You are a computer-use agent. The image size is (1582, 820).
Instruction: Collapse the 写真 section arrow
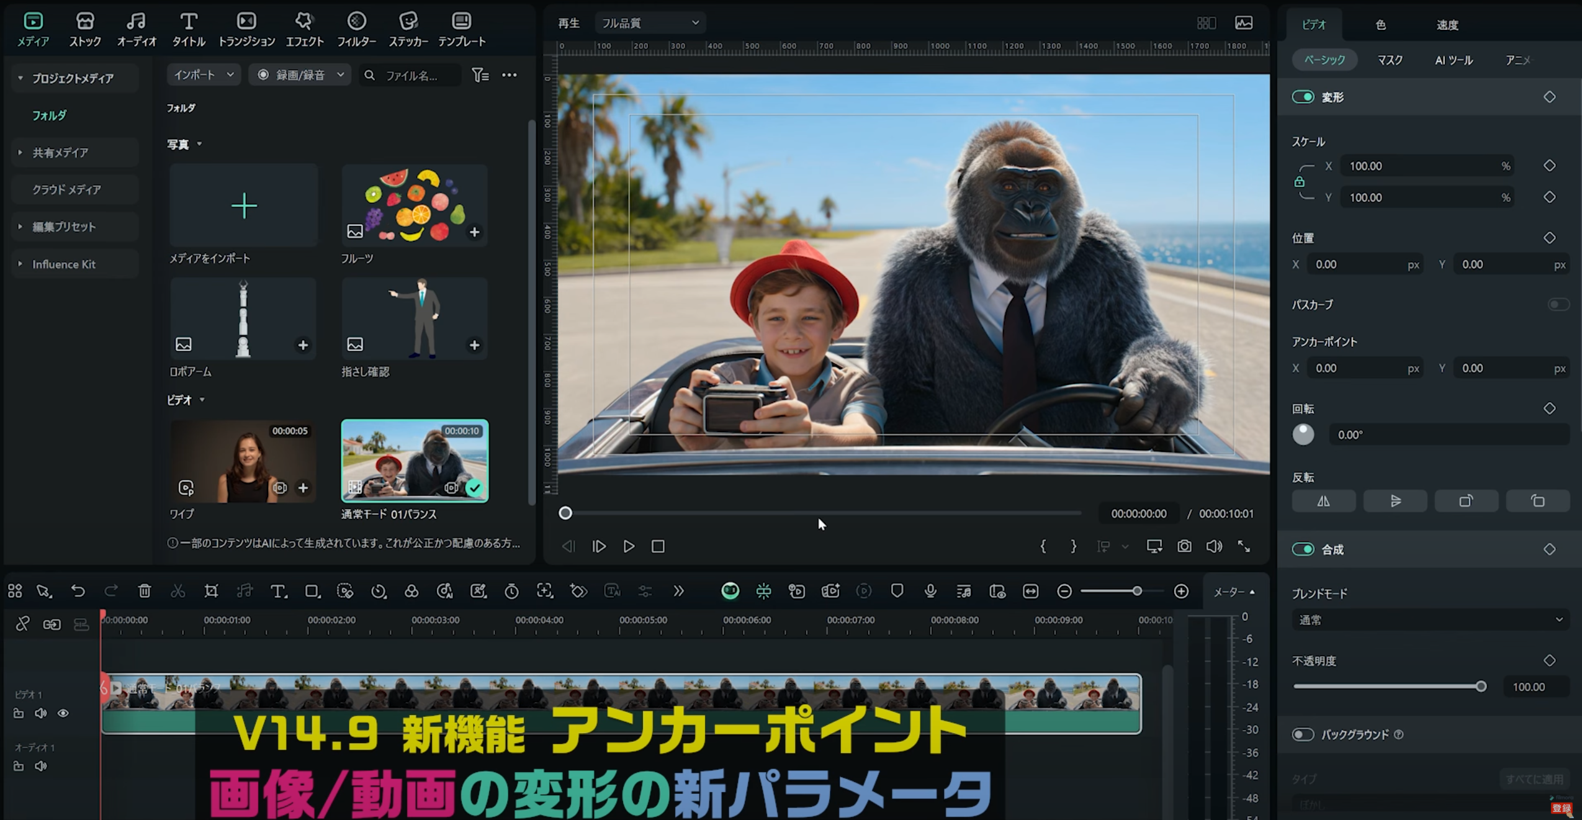tap(199, 144)
